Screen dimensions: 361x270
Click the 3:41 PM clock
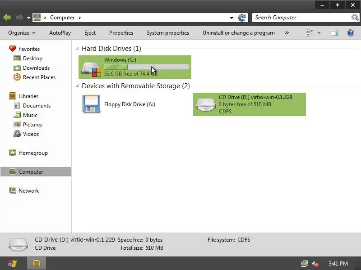(x=338, y=264)
